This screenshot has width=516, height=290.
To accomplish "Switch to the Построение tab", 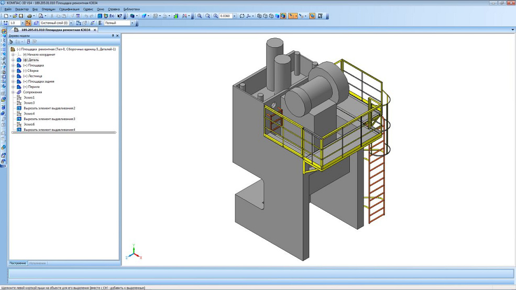I will point(18,263).
